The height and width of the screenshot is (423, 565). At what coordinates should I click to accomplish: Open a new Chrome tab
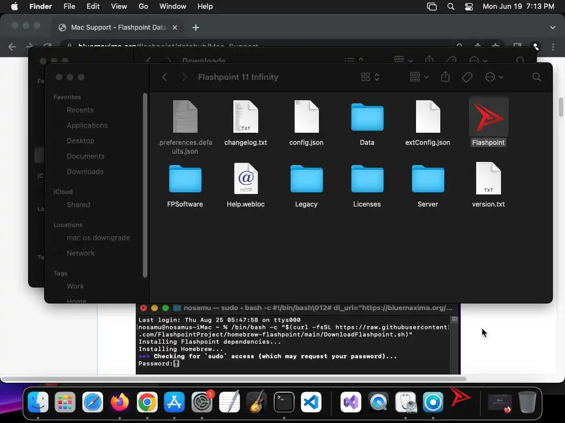coord(196,28)
